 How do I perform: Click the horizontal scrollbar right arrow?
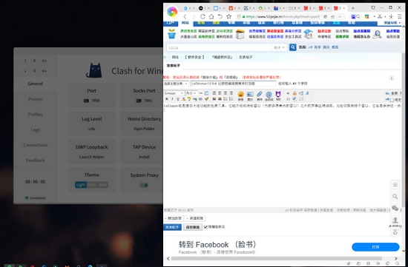(396, 258)
